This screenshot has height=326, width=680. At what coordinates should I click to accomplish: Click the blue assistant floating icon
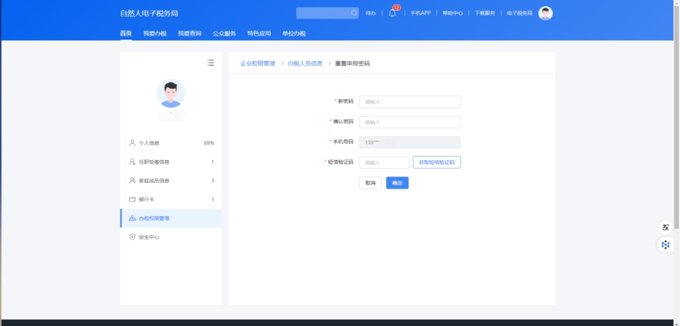(x=666, y=245)
